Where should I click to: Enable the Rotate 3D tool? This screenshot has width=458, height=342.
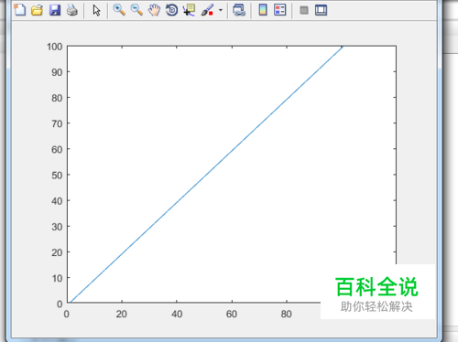(171, 10)
